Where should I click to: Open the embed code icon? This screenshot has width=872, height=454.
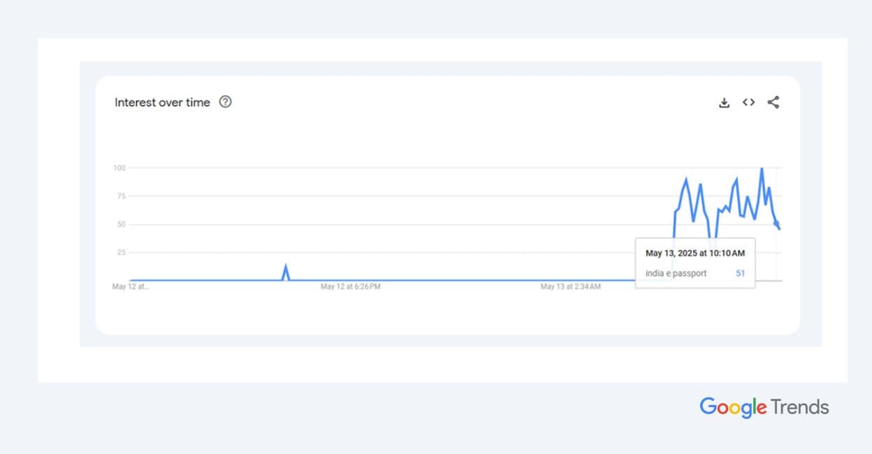pyautogui.click(x=748, y=102)
